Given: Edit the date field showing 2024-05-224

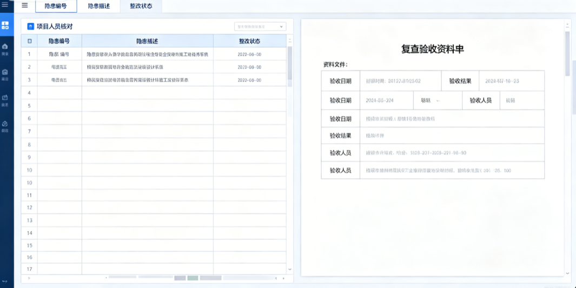Looking at the screenshot, I should (x=387, y=100).
